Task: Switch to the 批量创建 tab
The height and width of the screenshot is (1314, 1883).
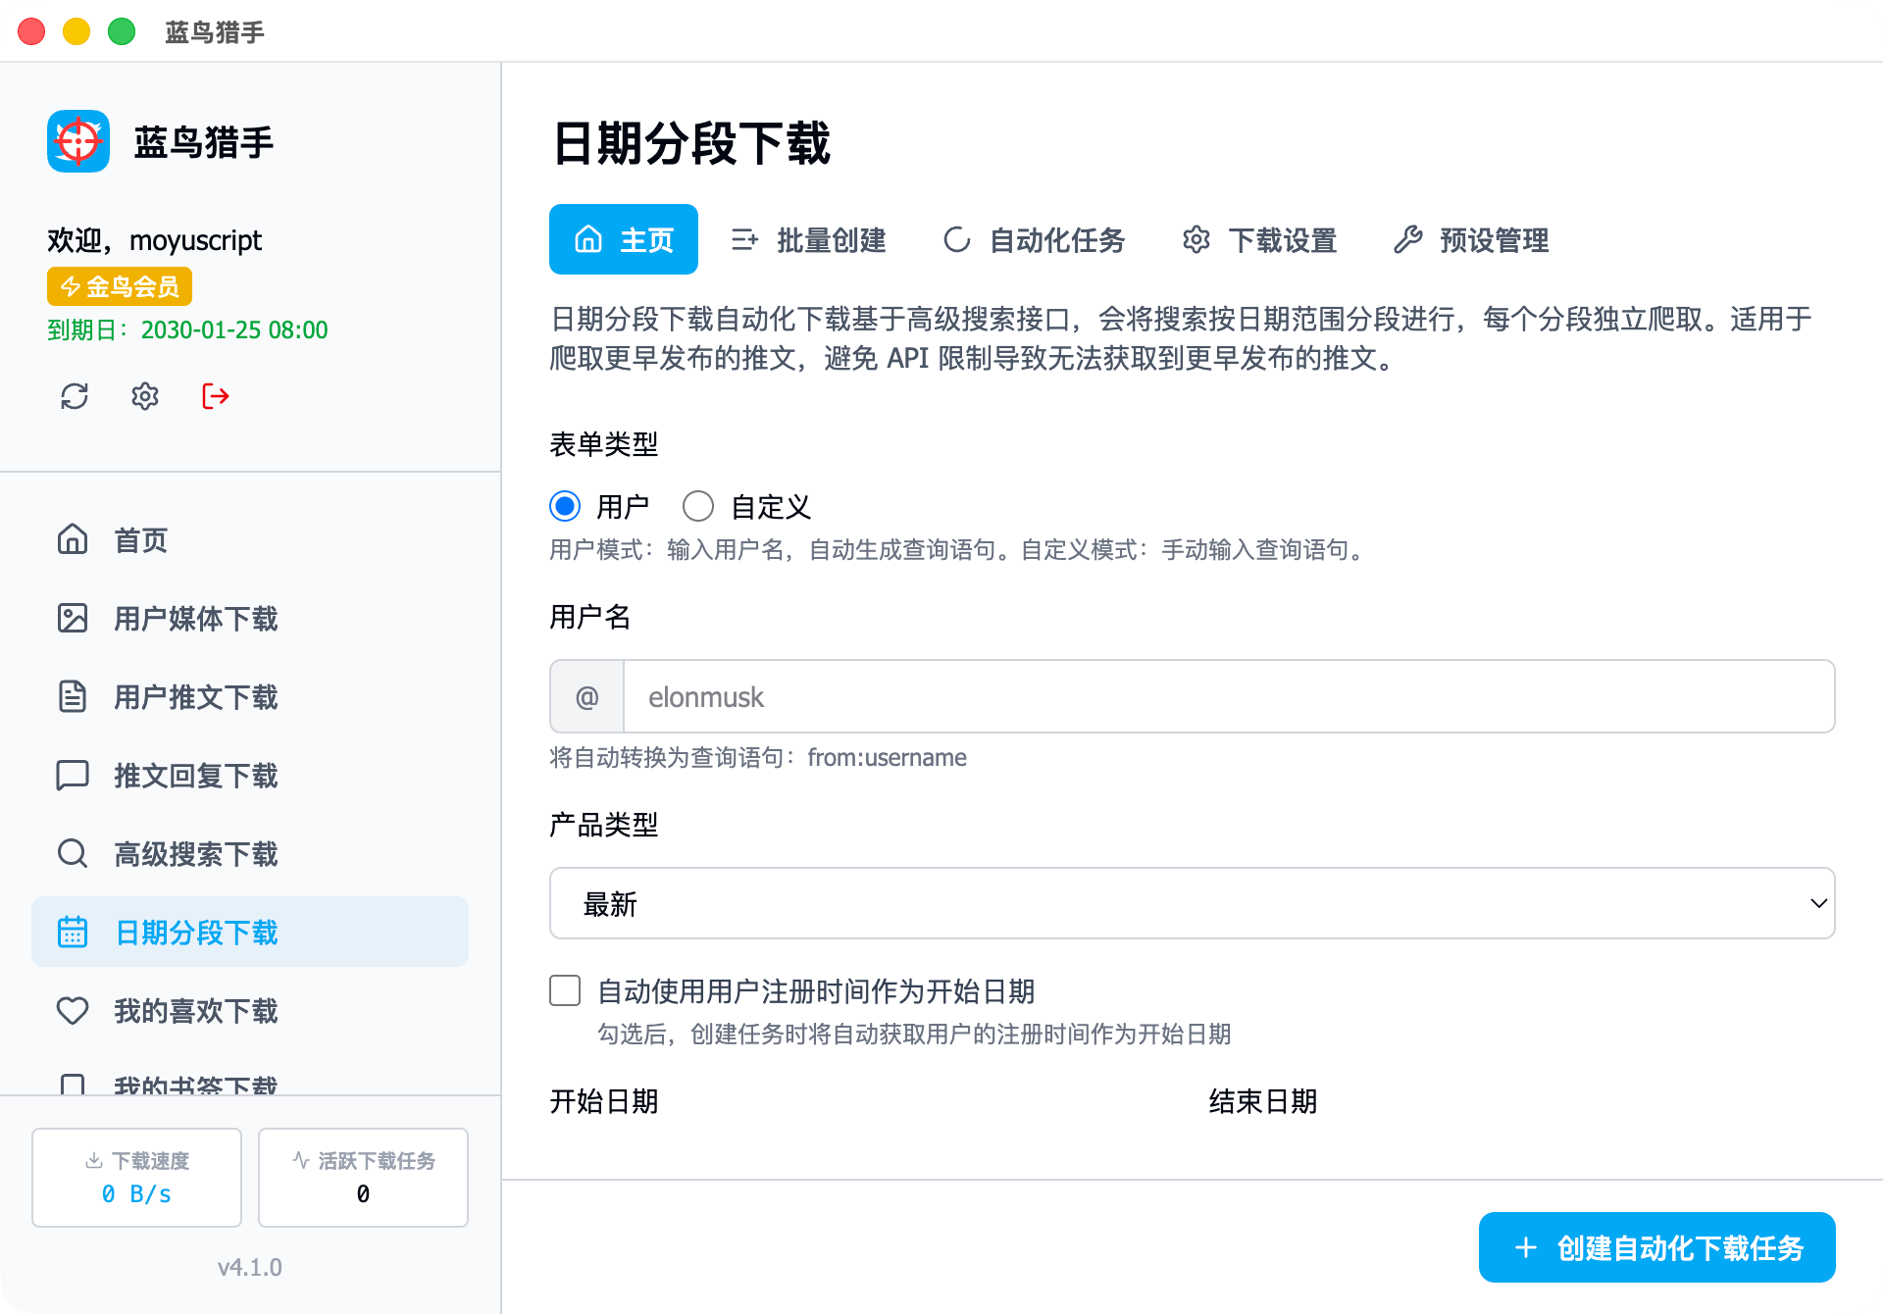Action: [809, 240]
